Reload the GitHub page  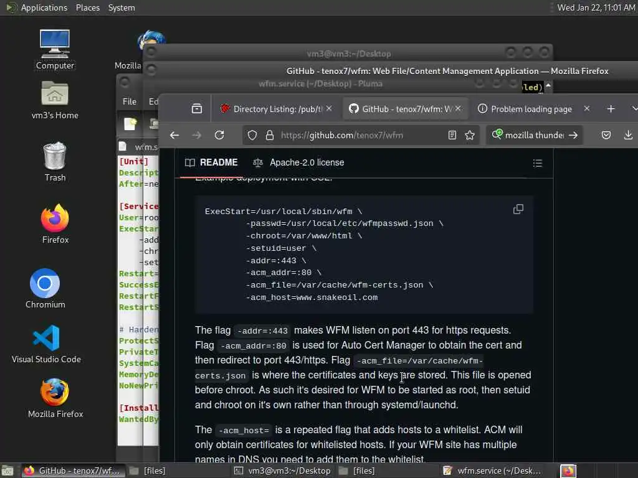click(x=219, y=135)
